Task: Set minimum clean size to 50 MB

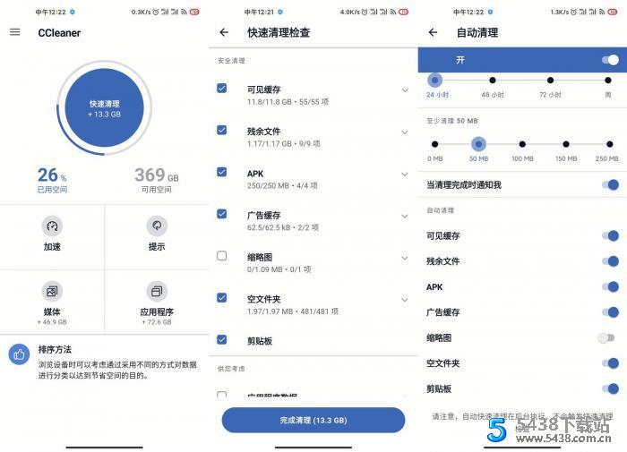Action: [x=478, y=144]
